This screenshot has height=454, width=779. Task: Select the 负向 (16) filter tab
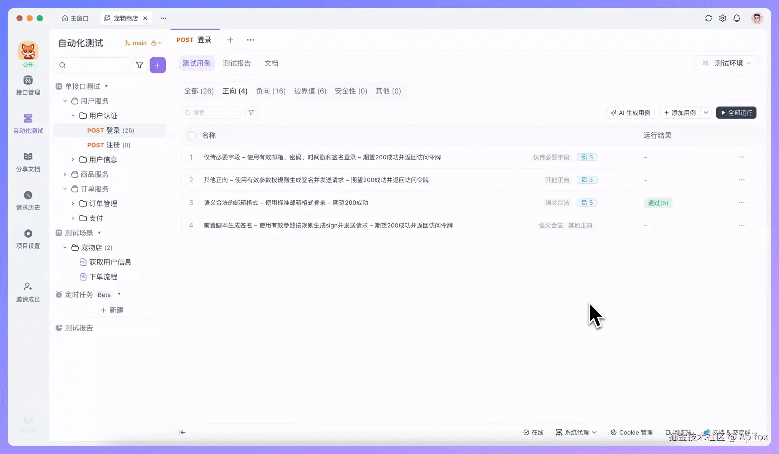point(270,91)
